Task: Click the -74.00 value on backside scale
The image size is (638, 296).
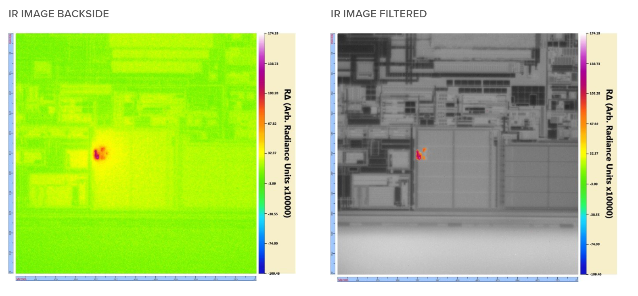Action: pyautogui.click(x=273, y=243)
